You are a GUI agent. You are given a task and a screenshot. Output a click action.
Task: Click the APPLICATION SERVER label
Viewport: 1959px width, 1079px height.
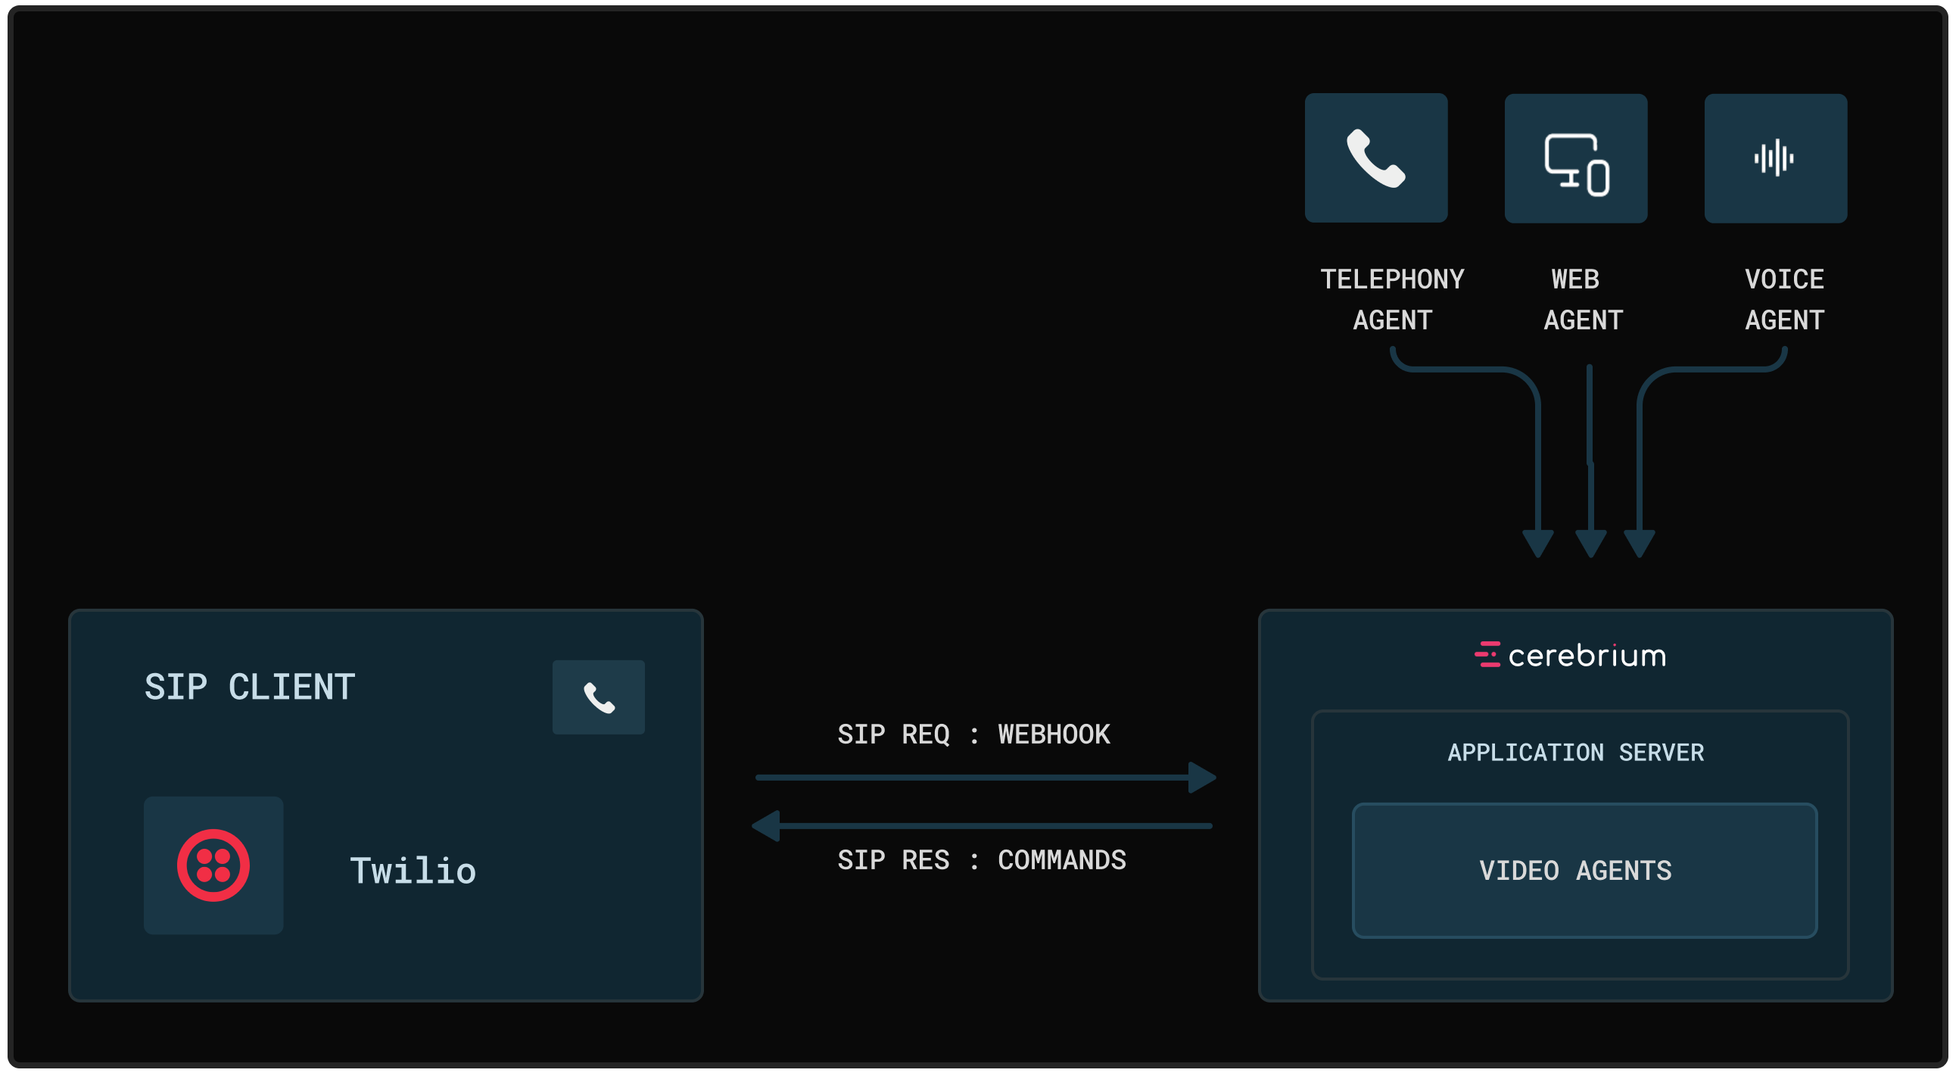[x=1576, y=753]
